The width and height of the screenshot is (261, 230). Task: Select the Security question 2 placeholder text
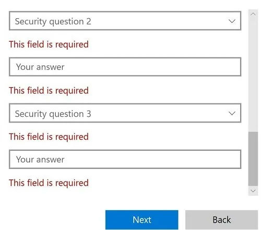click(53, 21)
